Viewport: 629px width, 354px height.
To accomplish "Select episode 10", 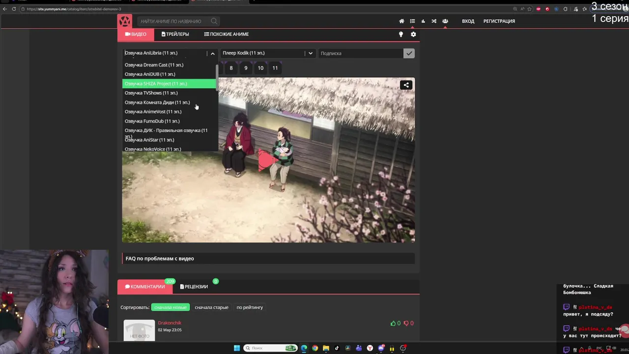I will coord(260,68).
